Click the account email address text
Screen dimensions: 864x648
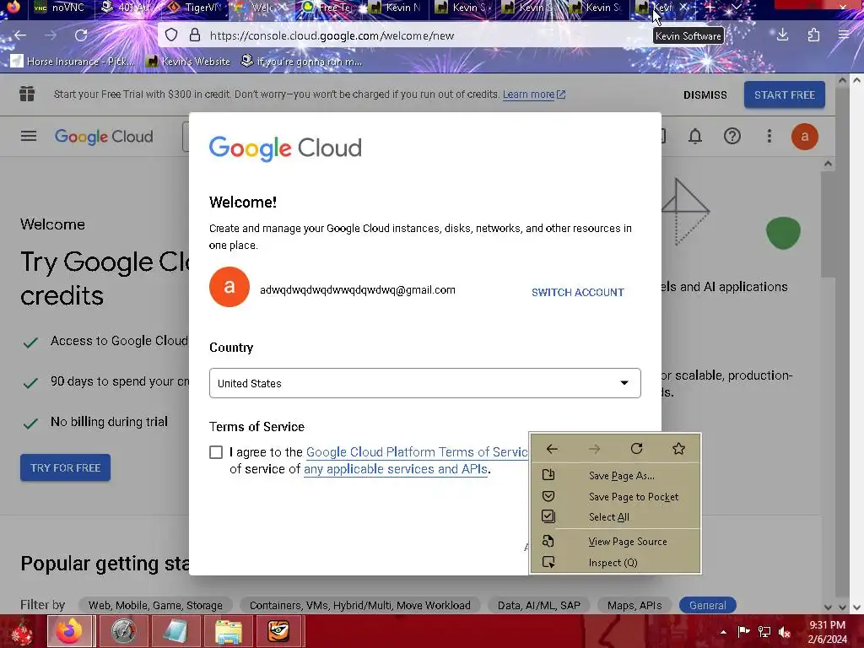click(358, 290)
